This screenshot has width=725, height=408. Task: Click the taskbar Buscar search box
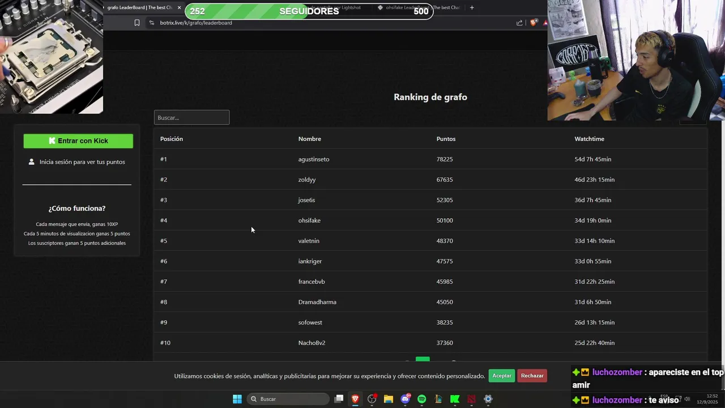288,399
